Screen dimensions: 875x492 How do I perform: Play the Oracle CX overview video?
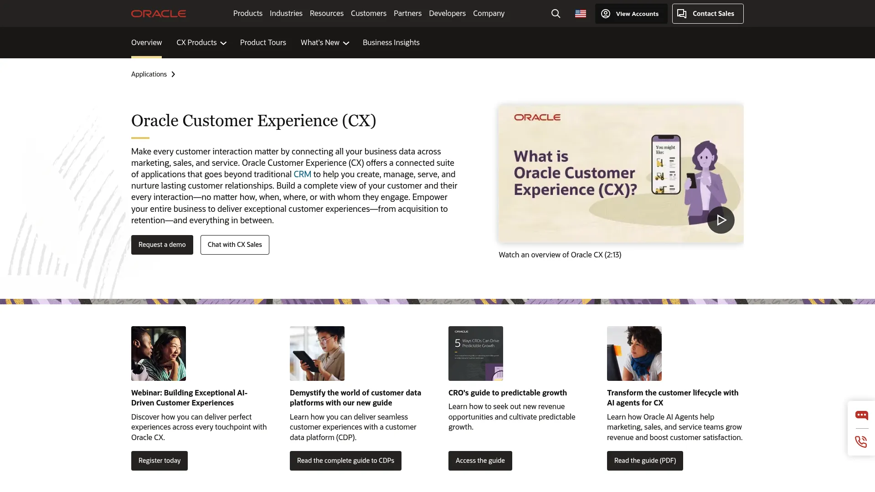pyautogui.click(x=721, y=220)
